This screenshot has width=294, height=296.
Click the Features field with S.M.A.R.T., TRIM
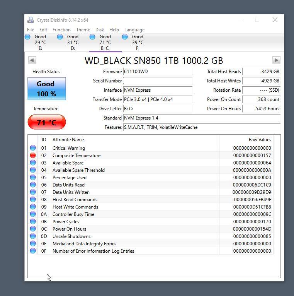(202, 127)
